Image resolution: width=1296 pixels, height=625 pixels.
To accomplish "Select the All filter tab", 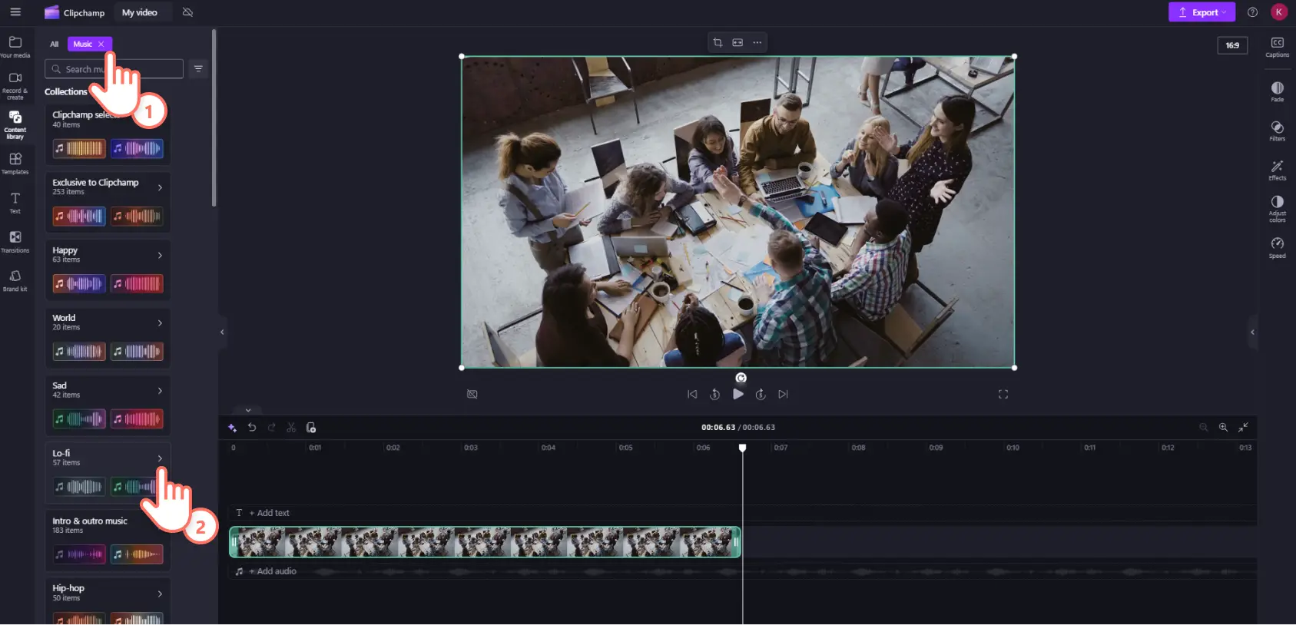I will [54, 44].
